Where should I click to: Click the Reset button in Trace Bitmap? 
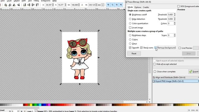pyautogui.click(x=134, y=54)
